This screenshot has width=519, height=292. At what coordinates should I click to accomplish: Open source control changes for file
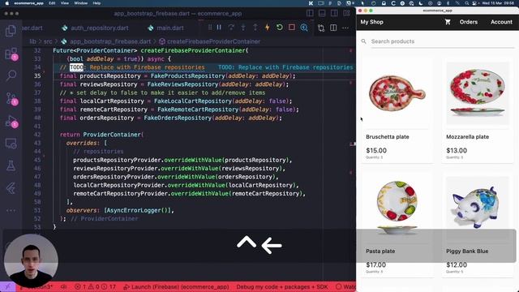coord(321,28)
